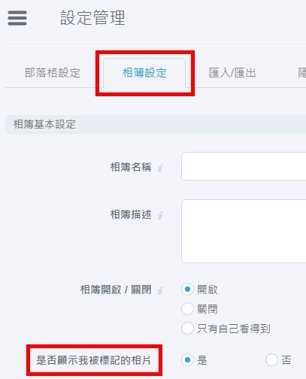Click the 設定管理 page title

pyautogui.click(x=92, y=18)
